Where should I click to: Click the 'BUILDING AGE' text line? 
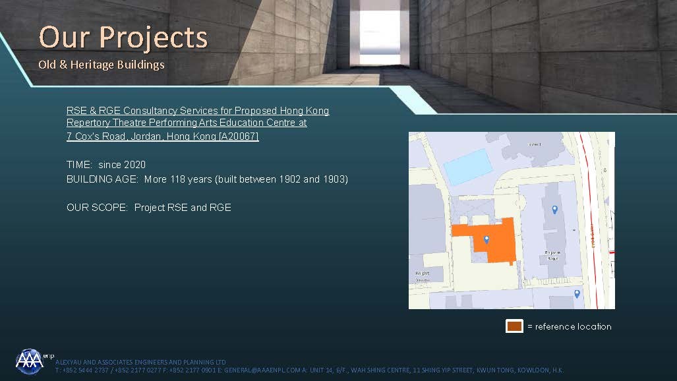point(207,179)
